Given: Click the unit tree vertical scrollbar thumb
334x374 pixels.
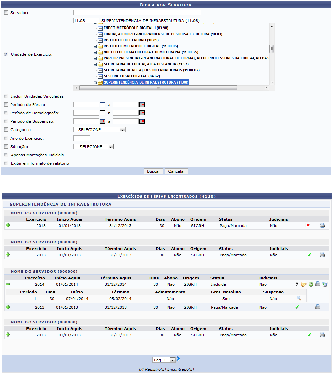Looking at the screenshot, I should pyautogui.click(x=272, y=49).
